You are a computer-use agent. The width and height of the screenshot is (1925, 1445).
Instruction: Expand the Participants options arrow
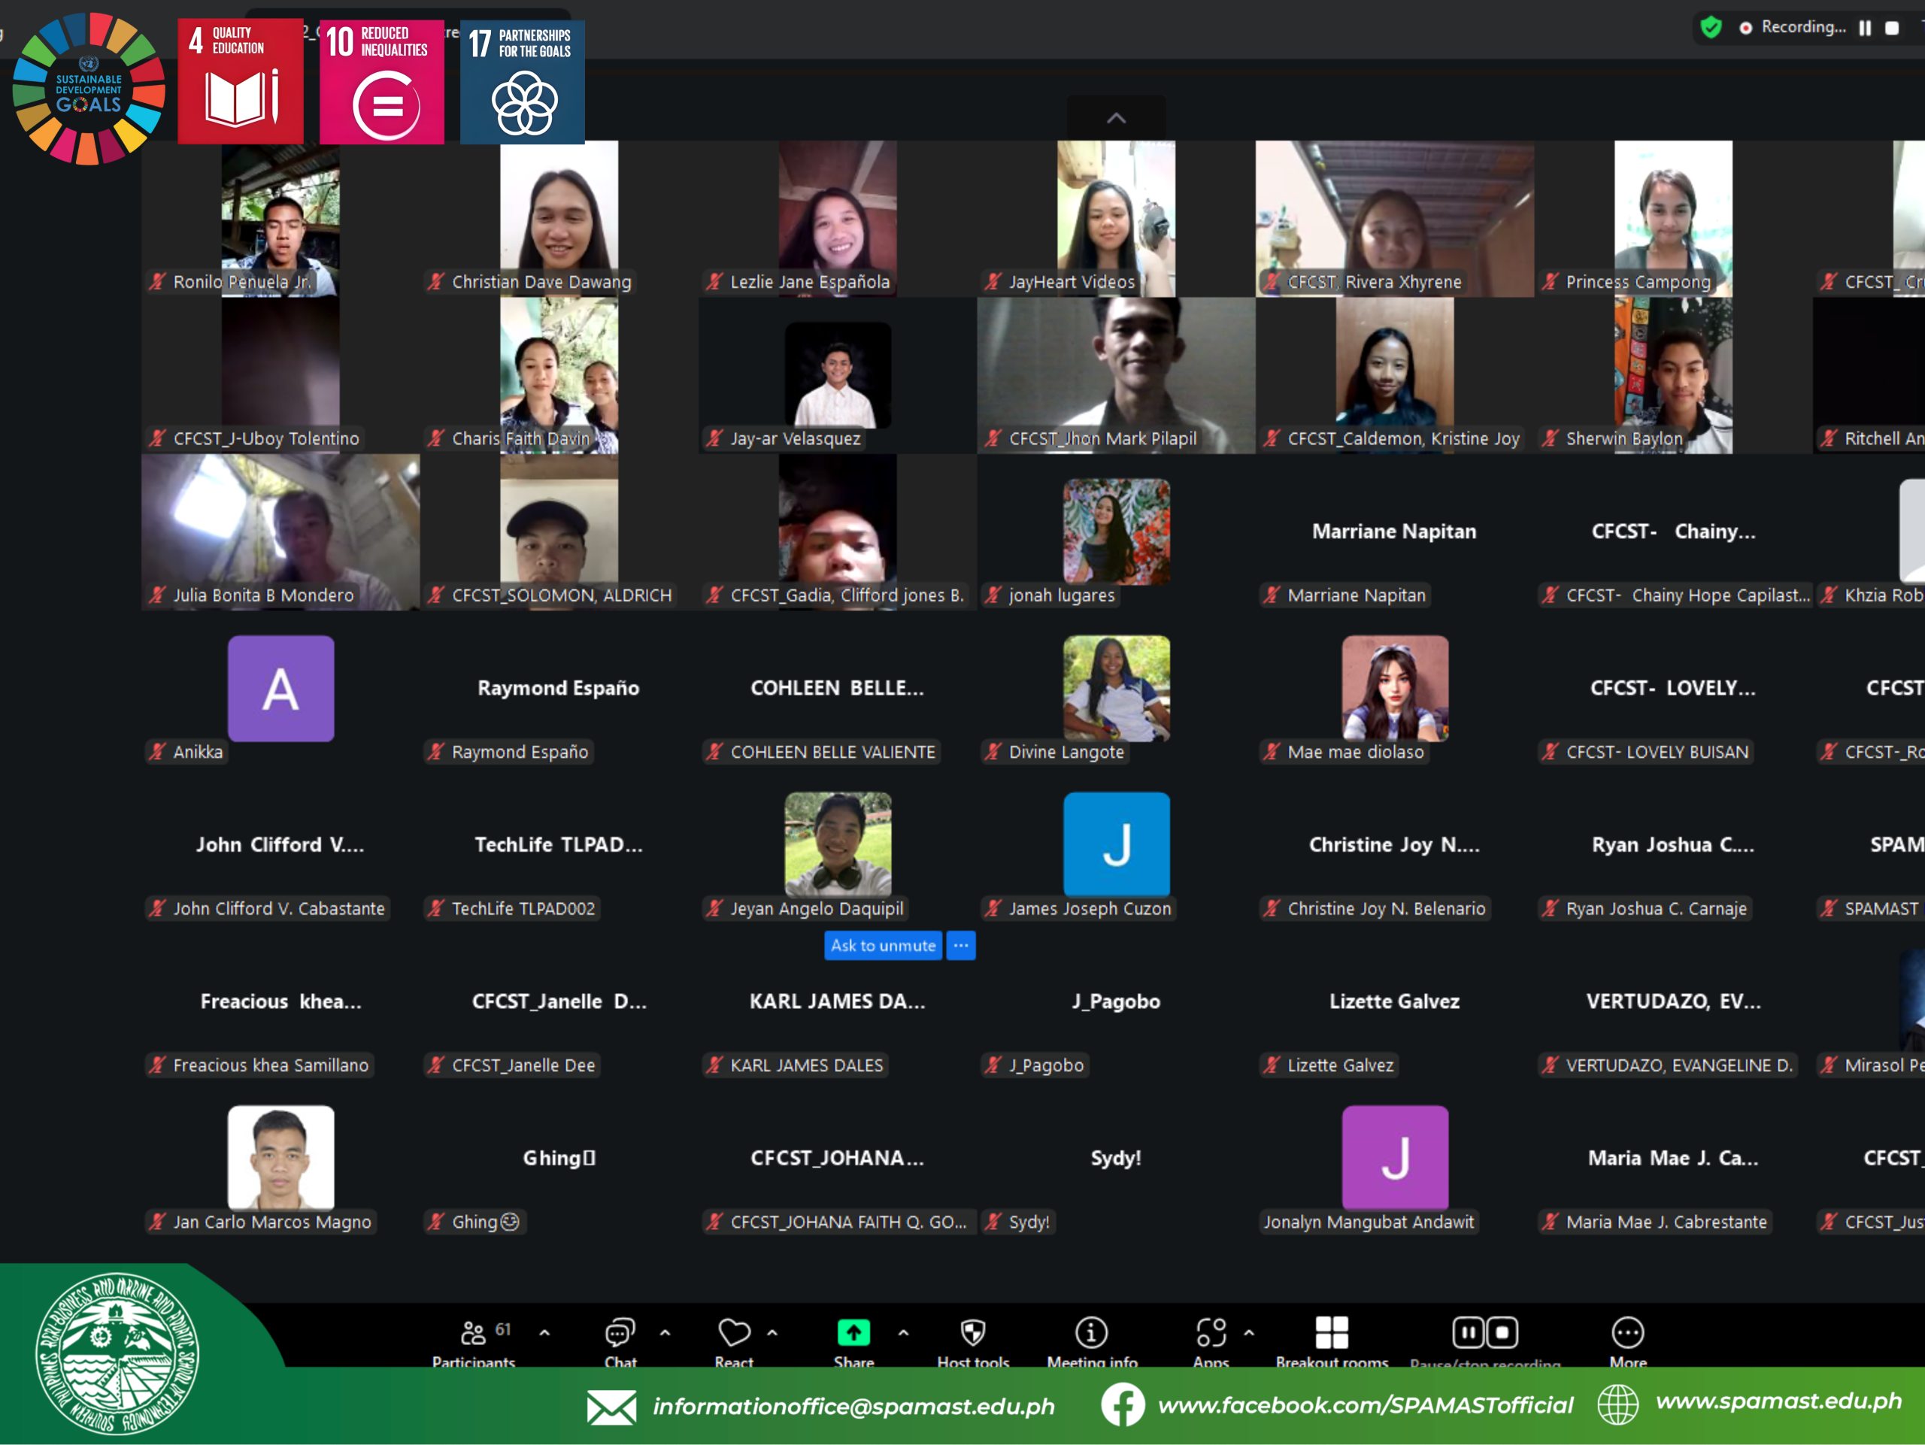(x=544, y=1332)
